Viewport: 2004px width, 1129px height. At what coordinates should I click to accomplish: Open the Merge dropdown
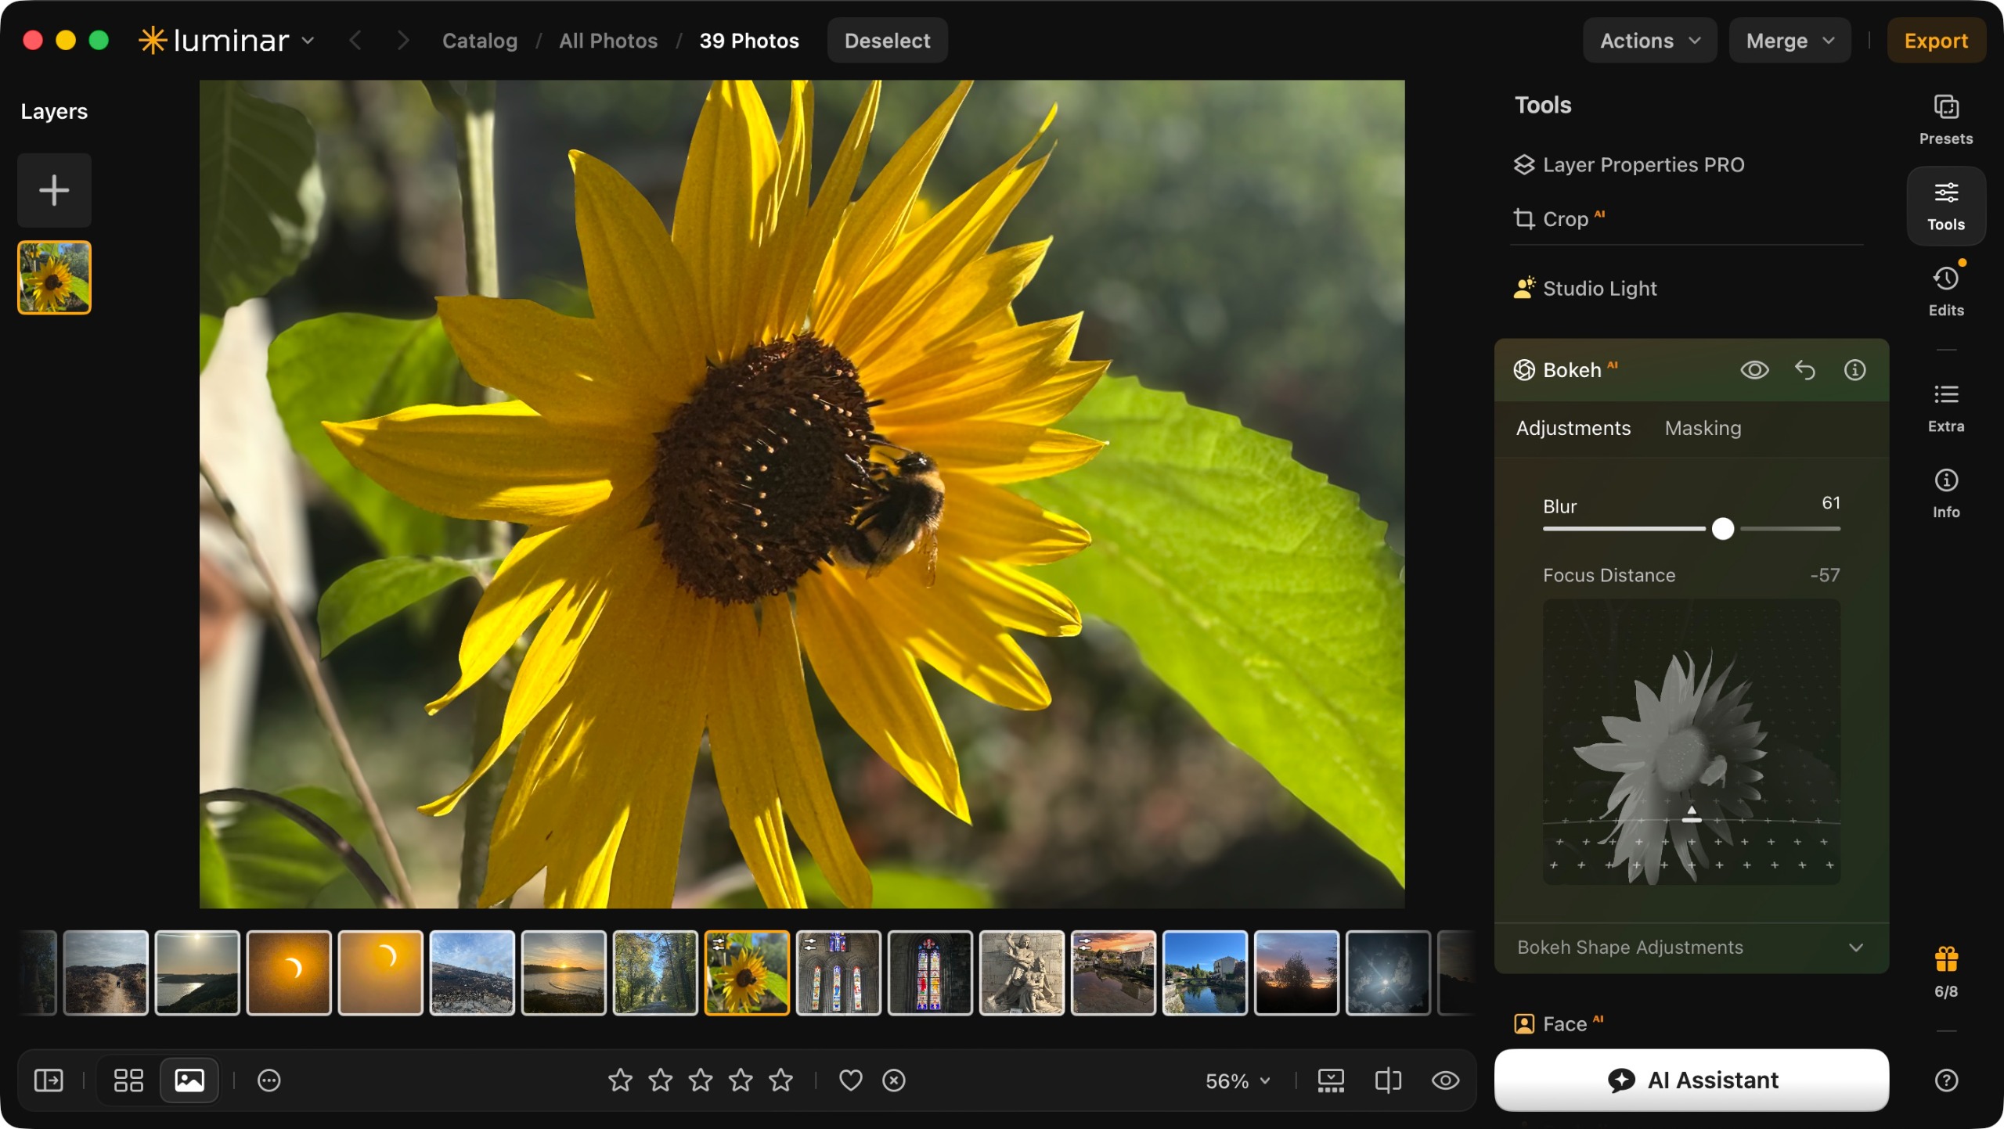pyautogui.click(x=1790, y=41)
